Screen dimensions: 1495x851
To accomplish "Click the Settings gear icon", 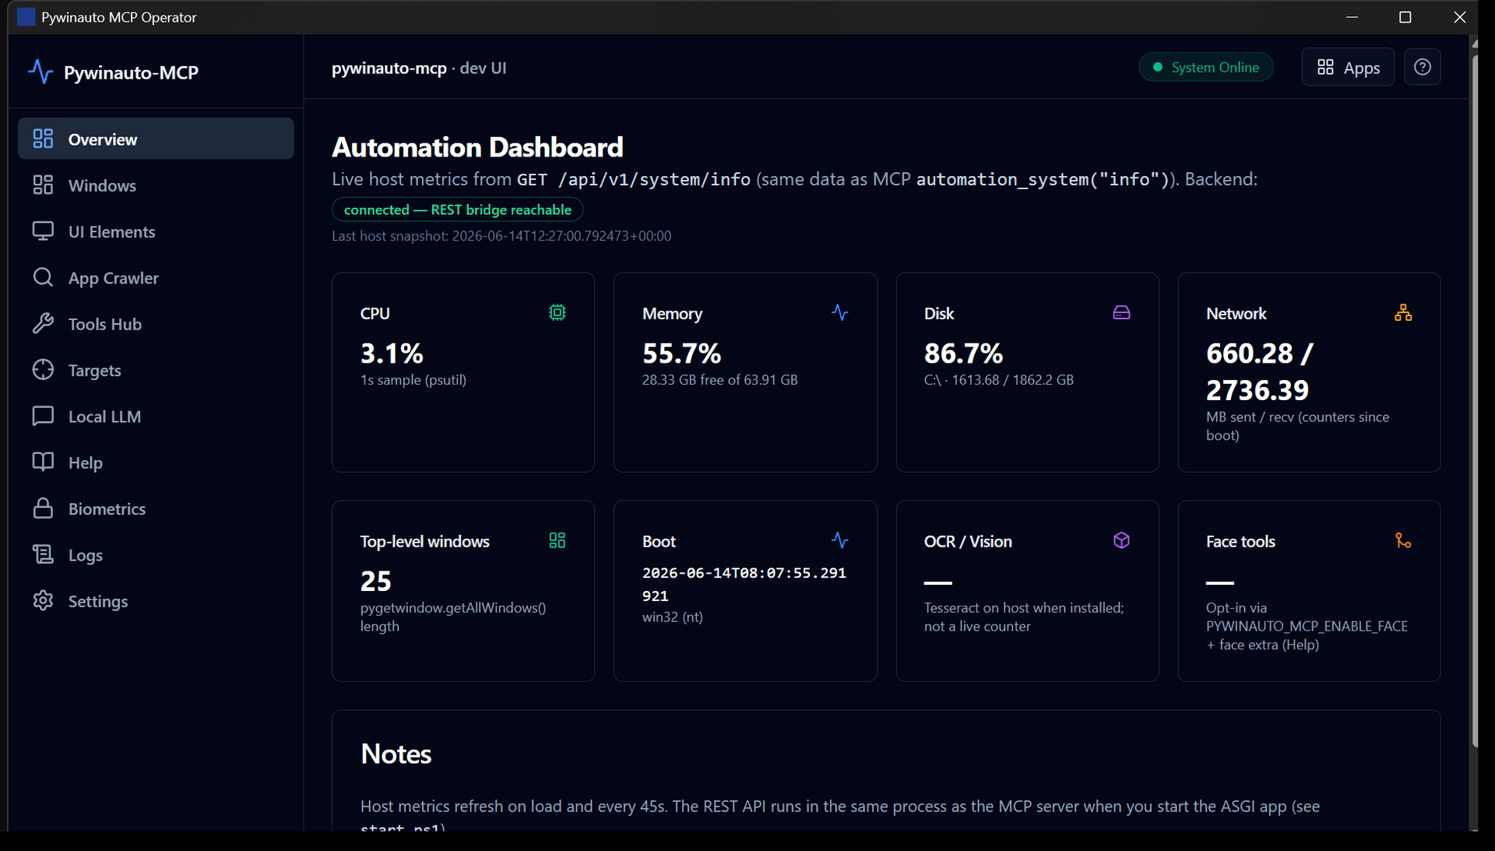I will pyautogui.click(x=43, y=600).
